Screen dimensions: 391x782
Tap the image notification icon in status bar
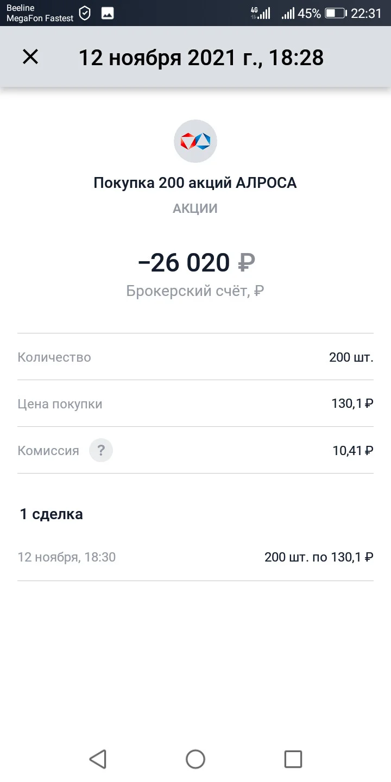pos(108,14)
